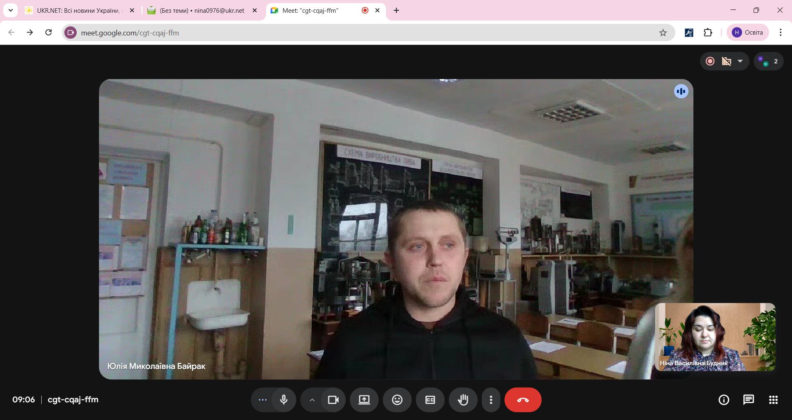Mute the microphone
The width and height of the screenshot is (792, 420).
point(284,400)
